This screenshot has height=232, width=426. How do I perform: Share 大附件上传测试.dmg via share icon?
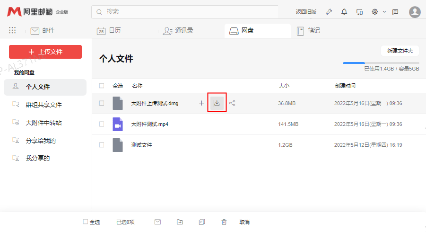tap(232, 103)
